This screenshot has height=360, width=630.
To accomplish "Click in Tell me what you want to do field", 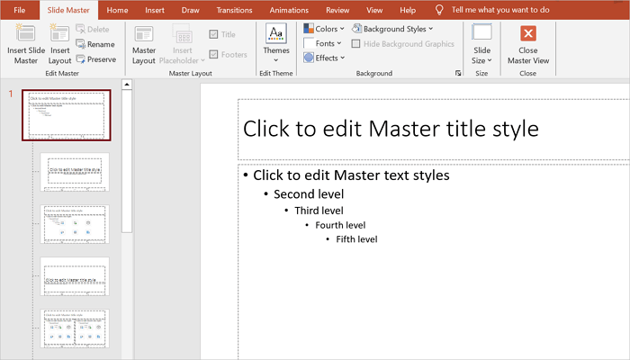I will 500,10.
